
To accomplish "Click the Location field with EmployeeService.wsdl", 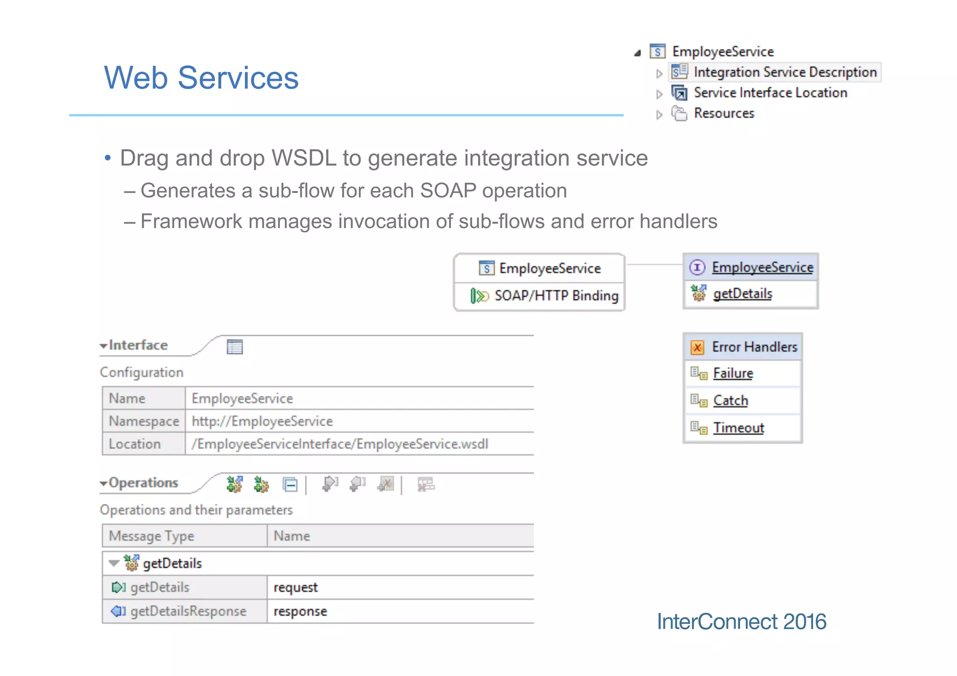I will (x=359, y=444).
